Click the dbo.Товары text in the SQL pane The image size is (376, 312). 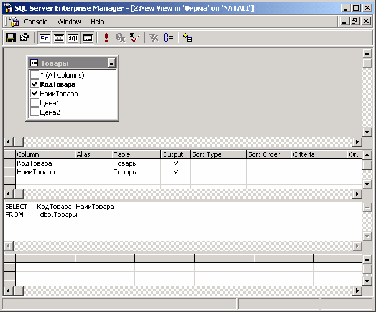[x=58, y=215]
